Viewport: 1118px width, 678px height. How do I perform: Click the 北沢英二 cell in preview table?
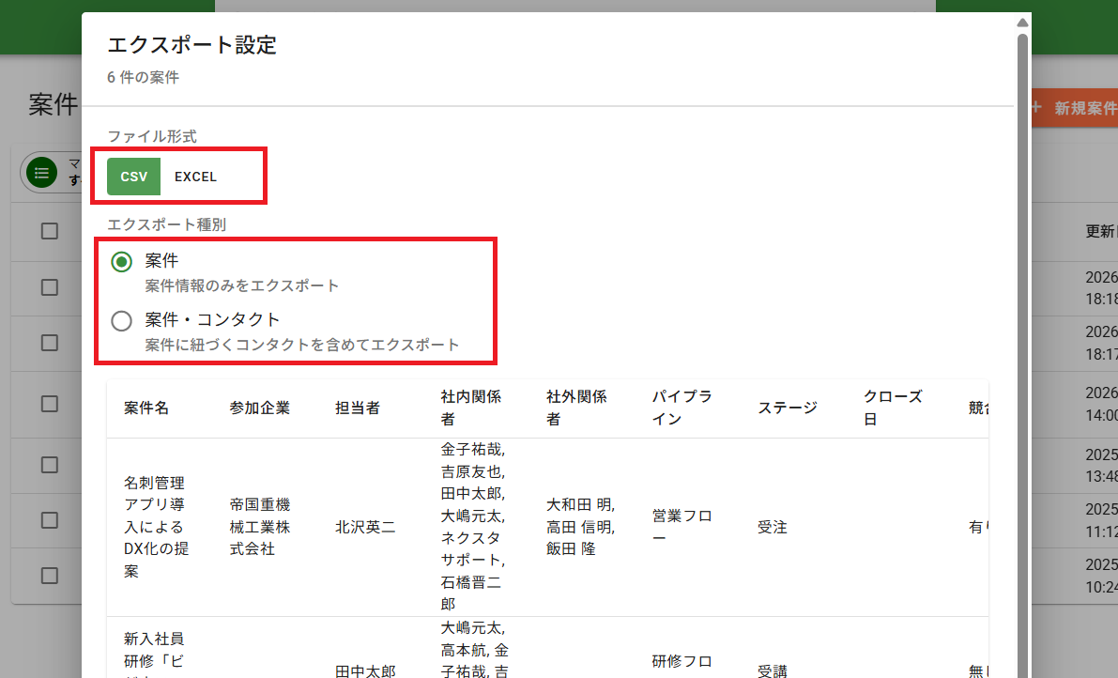(365, 527)
